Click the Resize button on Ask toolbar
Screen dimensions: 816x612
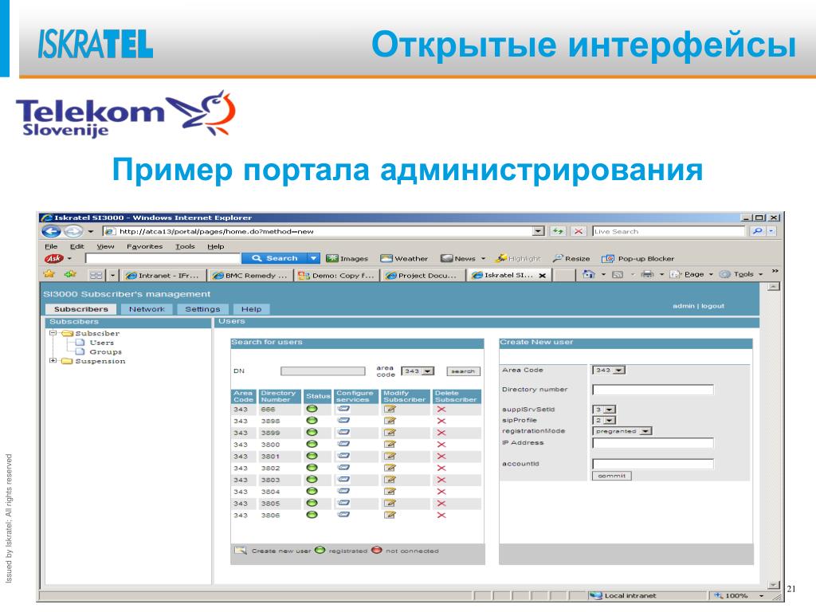click(x=571, y=259)
